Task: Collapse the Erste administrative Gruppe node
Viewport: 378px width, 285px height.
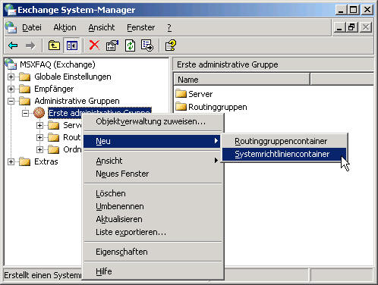Action: (25, 113)
